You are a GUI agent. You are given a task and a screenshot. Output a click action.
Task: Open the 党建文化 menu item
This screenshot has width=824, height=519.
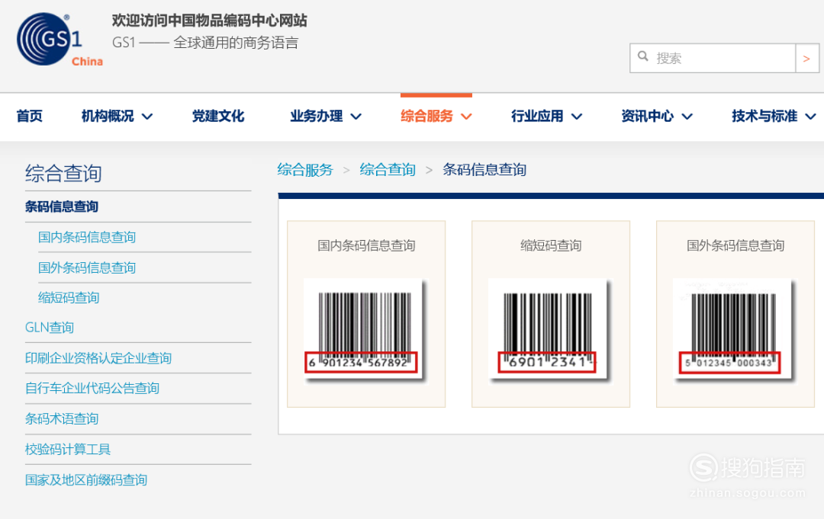tap(218, 116)
